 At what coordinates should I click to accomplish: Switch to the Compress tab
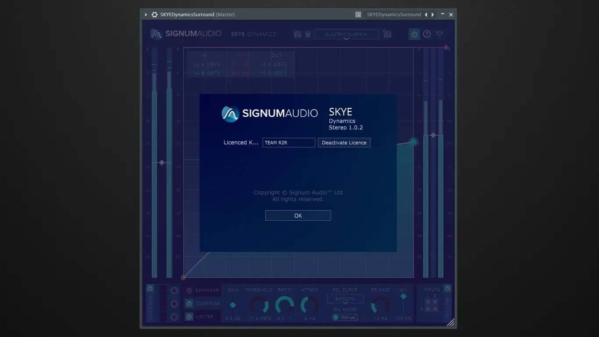pyautogui.click(x=208, y=304)
